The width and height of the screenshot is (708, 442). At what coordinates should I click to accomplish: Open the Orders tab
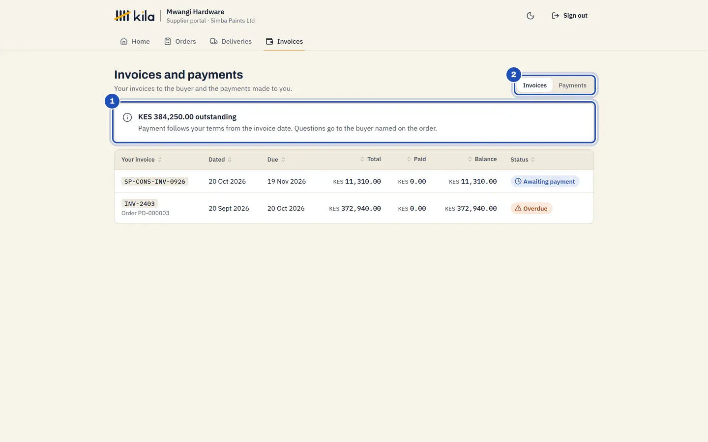click(180, 41)
